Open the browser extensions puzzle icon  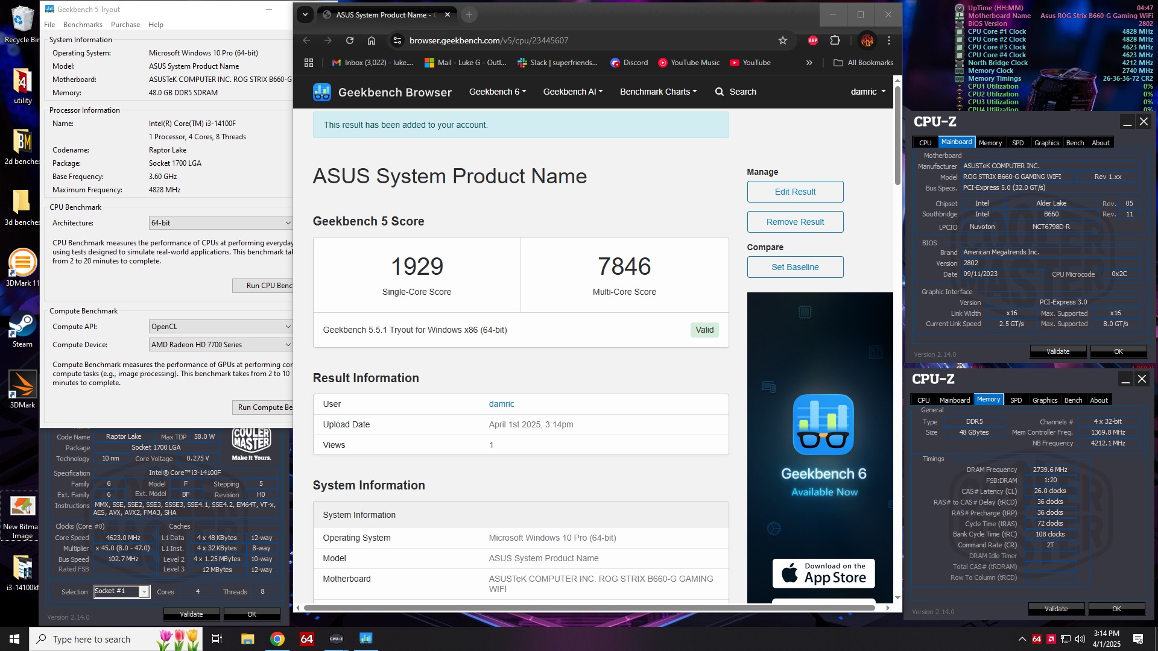click(835, 40)
